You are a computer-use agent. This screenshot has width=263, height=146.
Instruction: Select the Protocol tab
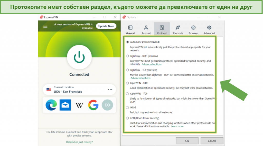point(162,29)
